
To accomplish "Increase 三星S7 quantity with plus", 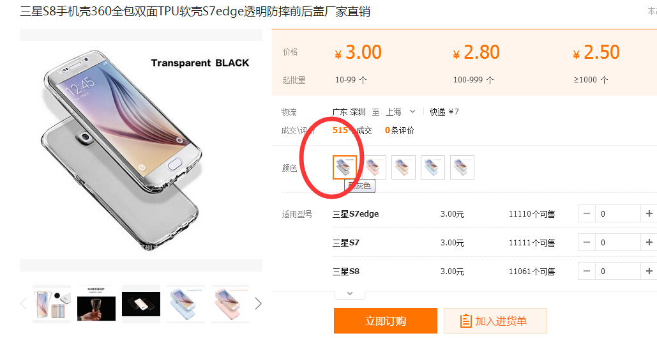I will pyautogui.click(x=649, y=242).
